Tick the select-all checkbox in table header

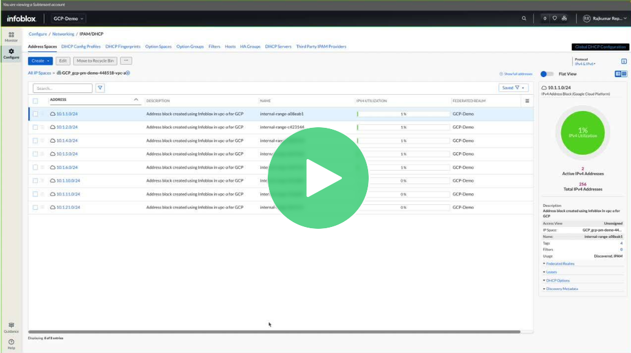coord(35,100)
